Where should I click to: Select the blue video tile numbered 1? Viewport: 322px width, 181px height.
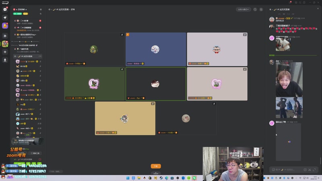coord(156,49)
